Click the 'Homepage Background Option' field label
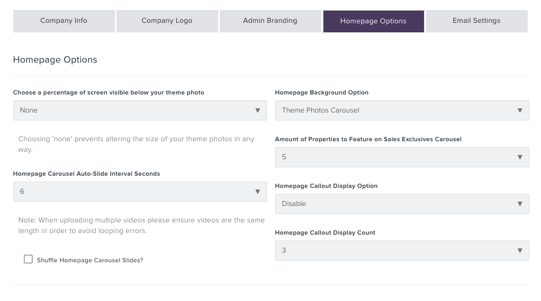Image resolution: width=541 pixels, height=301 pixels. click(x=321, y=92)
